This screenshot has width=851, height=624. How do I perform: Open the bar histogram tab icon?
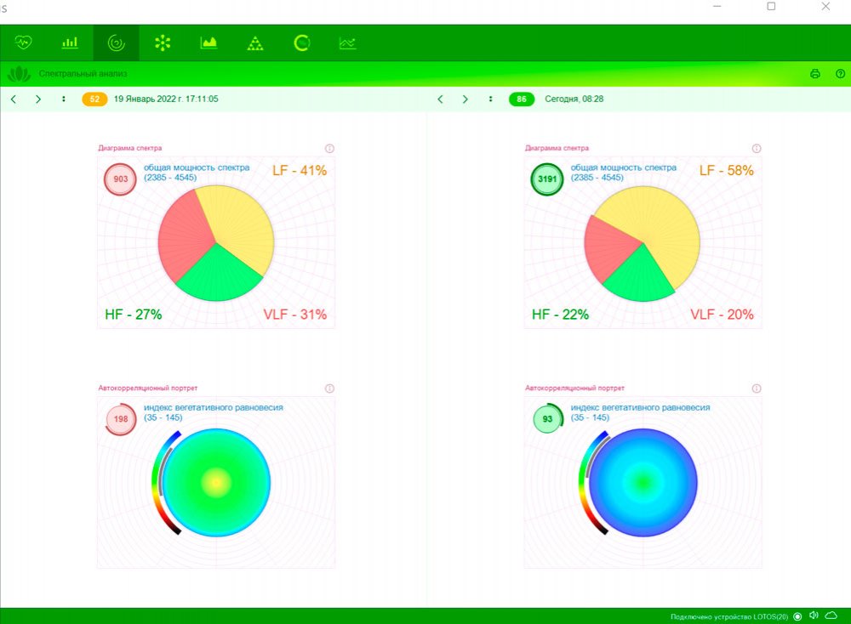pos(70,43)
